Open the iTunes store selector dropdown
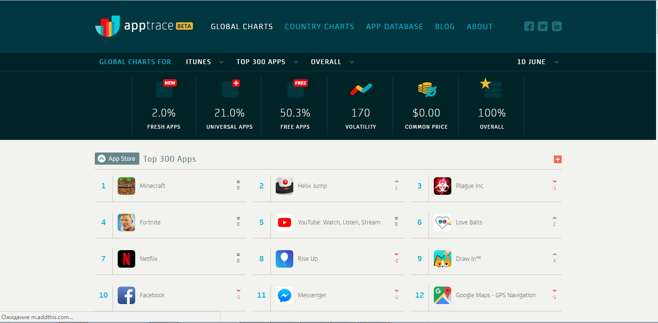 (x=199, y=62)
